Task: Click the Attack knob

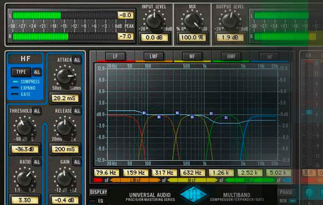Action: point(65,77)
